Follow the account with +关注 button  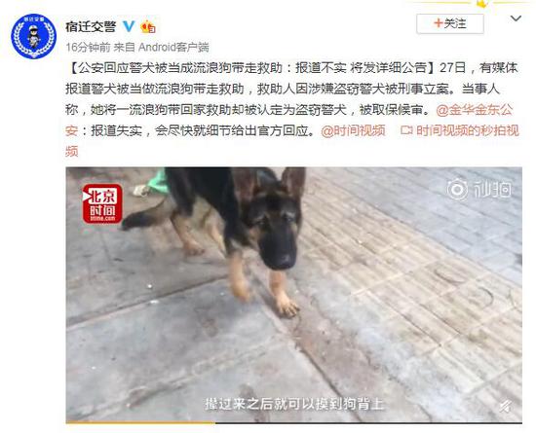click(450, 23)
